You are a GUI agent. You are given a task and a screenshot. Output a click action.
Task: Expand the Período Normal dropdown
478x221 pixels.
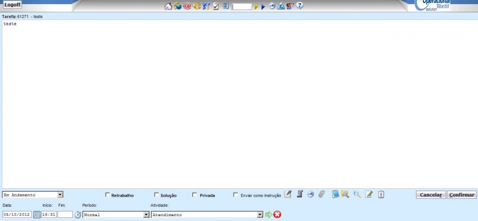pos(116,214)
